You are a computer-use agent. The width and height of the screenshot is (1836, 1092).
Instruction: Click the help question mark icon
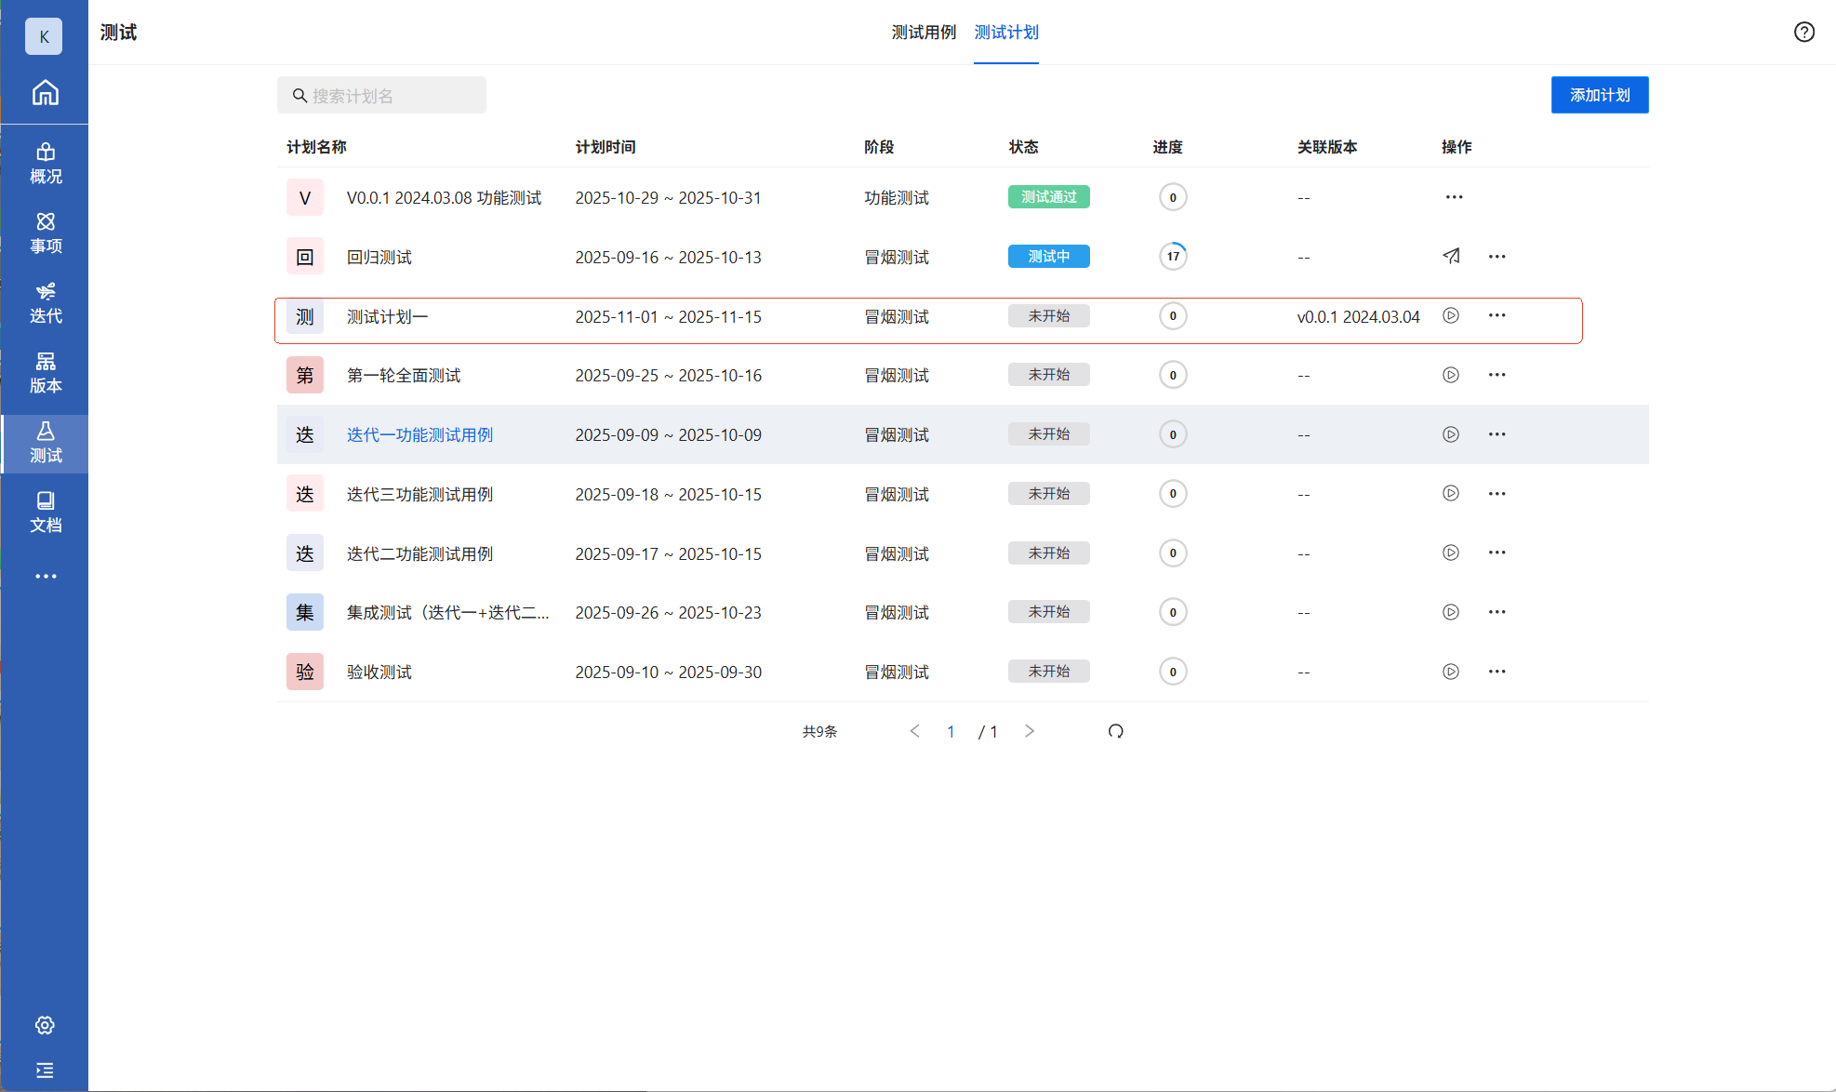1803,33
